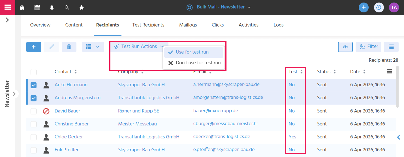
Task: Toggle the select-all checkbox in table header
Action: (x=33, y=72)
